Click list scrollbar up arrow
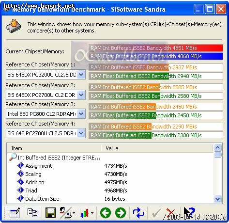Viewport: 229px width, 223px height. [x=217, y=147]
